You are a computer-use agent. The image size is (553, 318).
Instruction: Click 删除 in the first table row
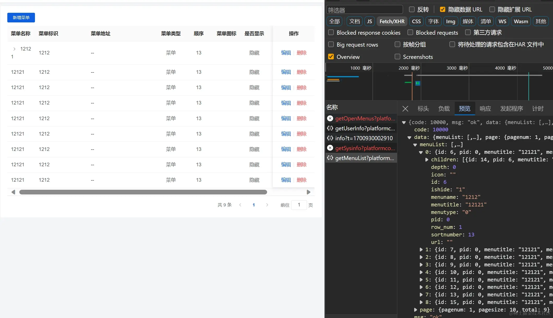[301, 53]
